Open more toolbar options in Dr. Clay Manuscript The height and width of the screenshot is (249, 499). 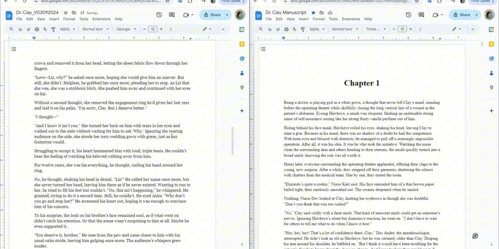(420, 29)
